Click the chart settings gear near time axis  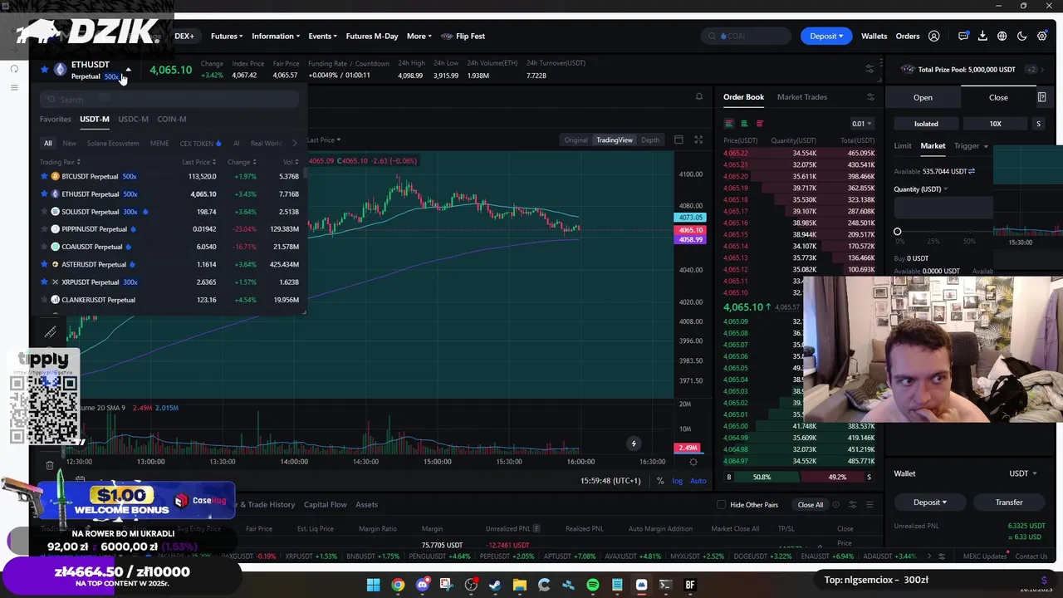[x=693, y=462]
